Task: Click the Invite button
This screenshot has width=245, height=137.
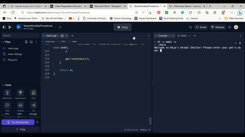Action: point(201,27)
